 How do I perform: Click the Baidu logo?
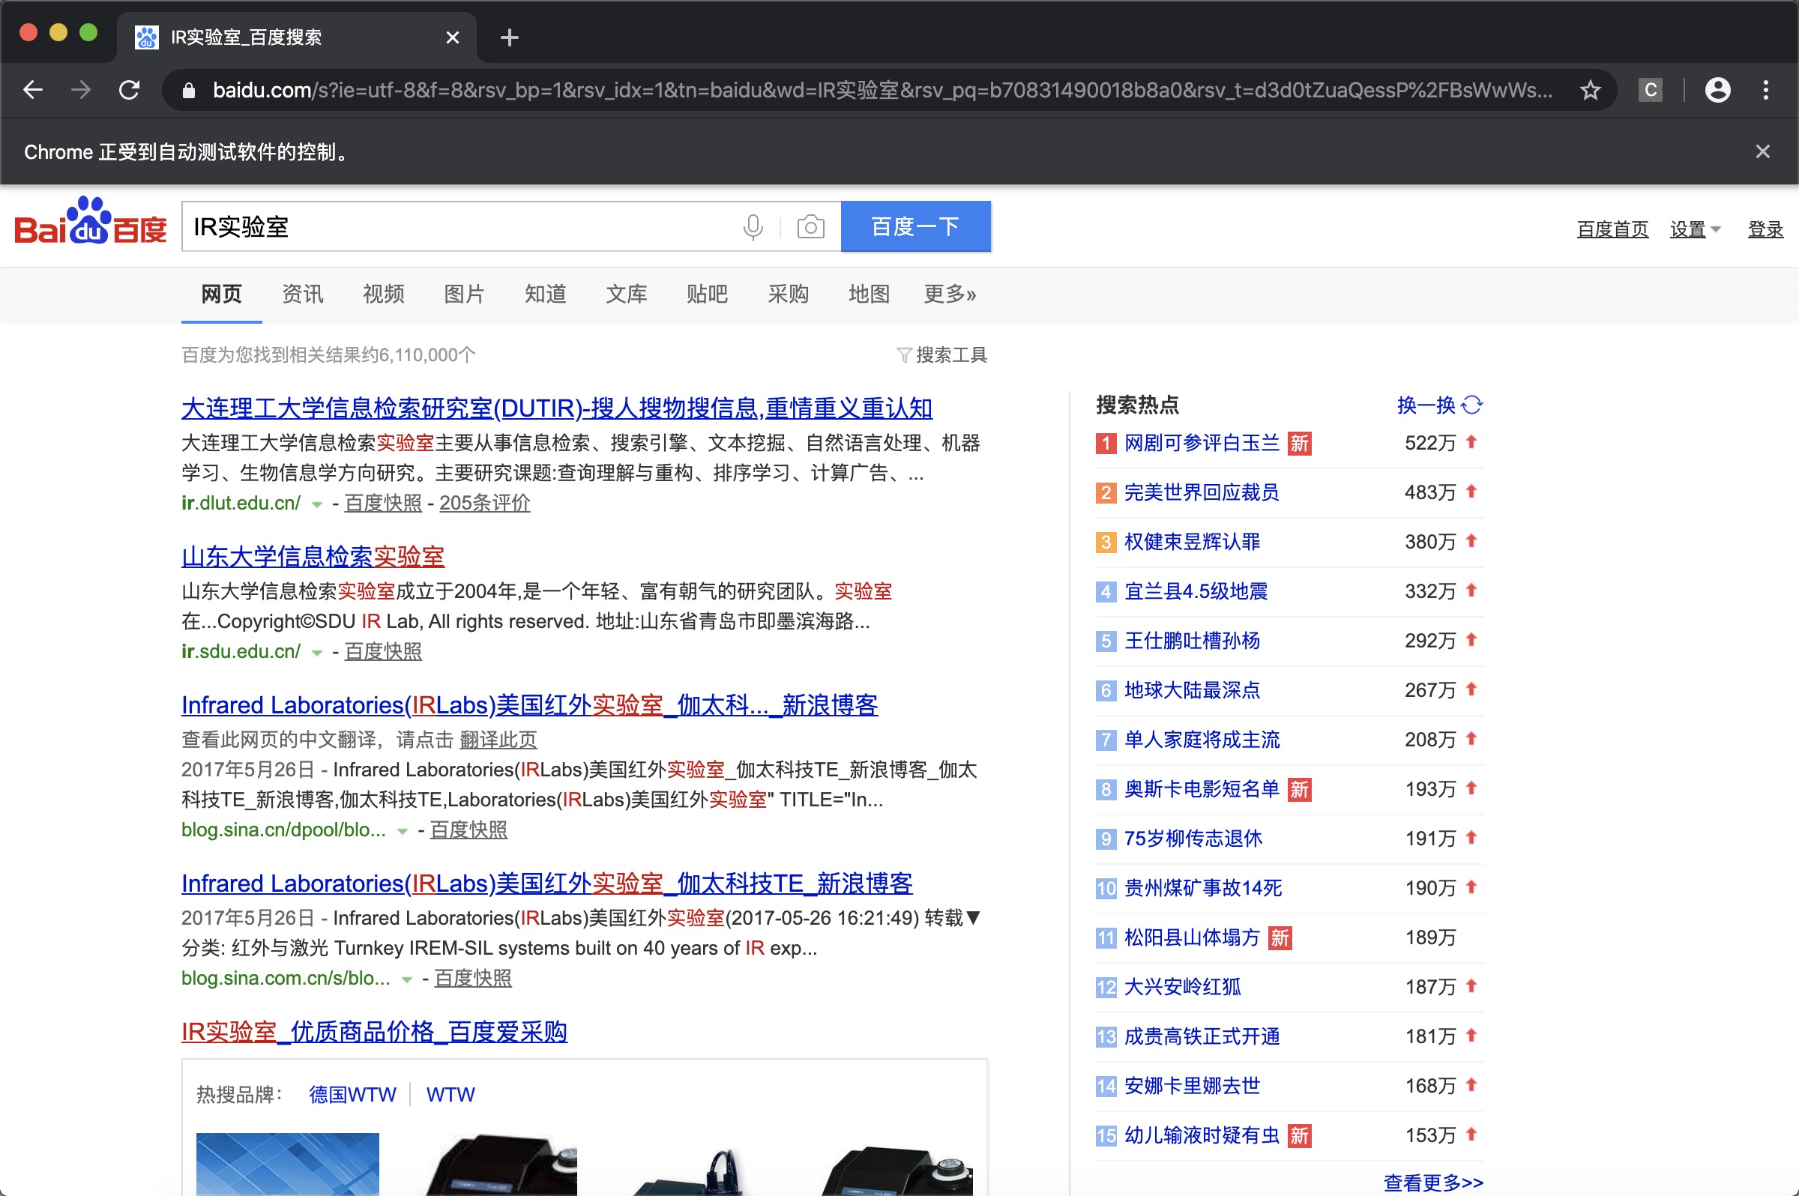tap(90, 222)
